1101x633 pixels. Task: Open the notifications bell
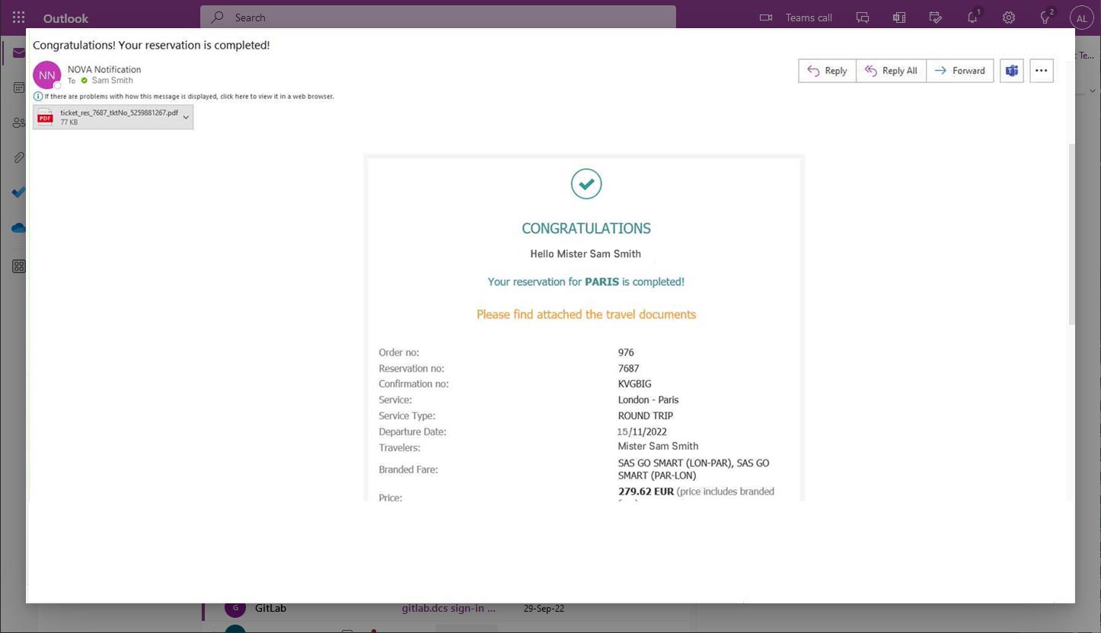tap(972, 17)
